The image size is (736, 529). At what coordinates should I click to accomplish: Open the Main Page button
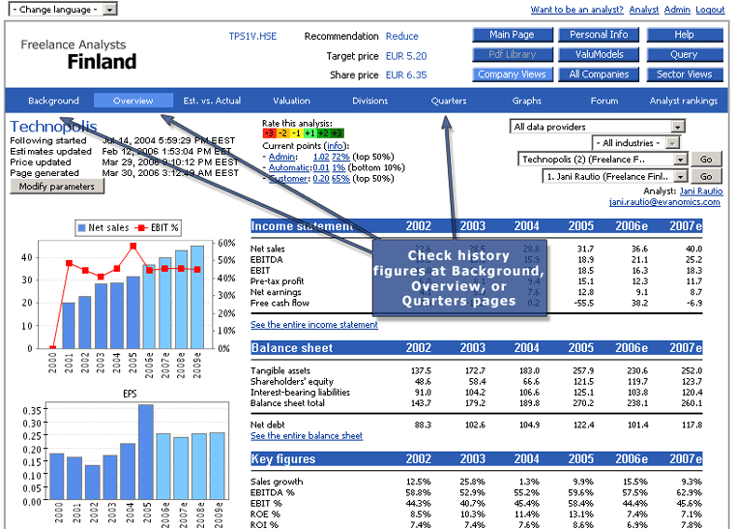512,35
